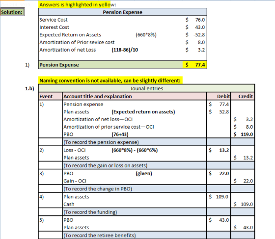Image resolution: width=275 pixels, height=239 pixels.
Task: Select the 'Pension expense' journal entry line
Action: 83,105
